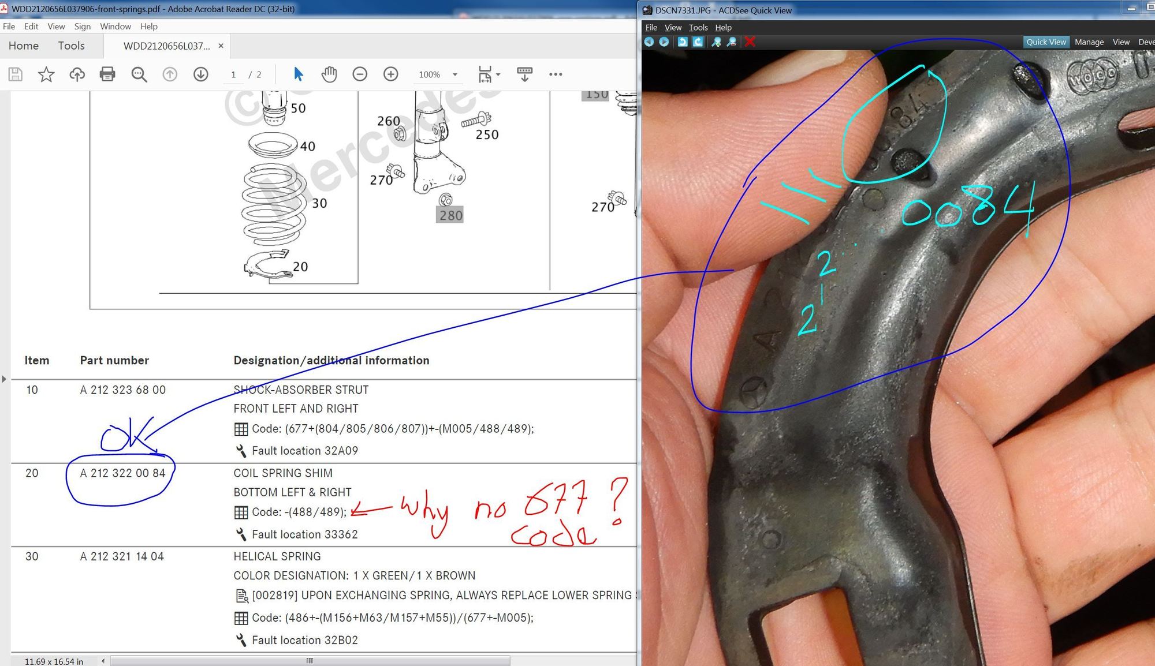
Task: Open the Window menu in Acrobat
Action: click(x=115, y=27)
